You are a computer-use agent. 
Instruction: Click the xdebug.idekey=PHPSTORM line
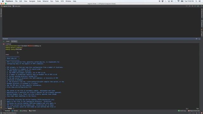[14, 49]
